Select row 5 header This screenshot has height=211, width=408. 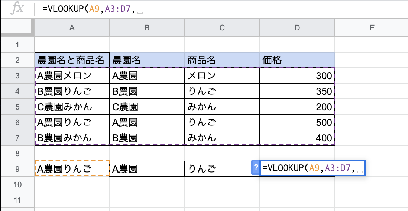coord(17,107)
